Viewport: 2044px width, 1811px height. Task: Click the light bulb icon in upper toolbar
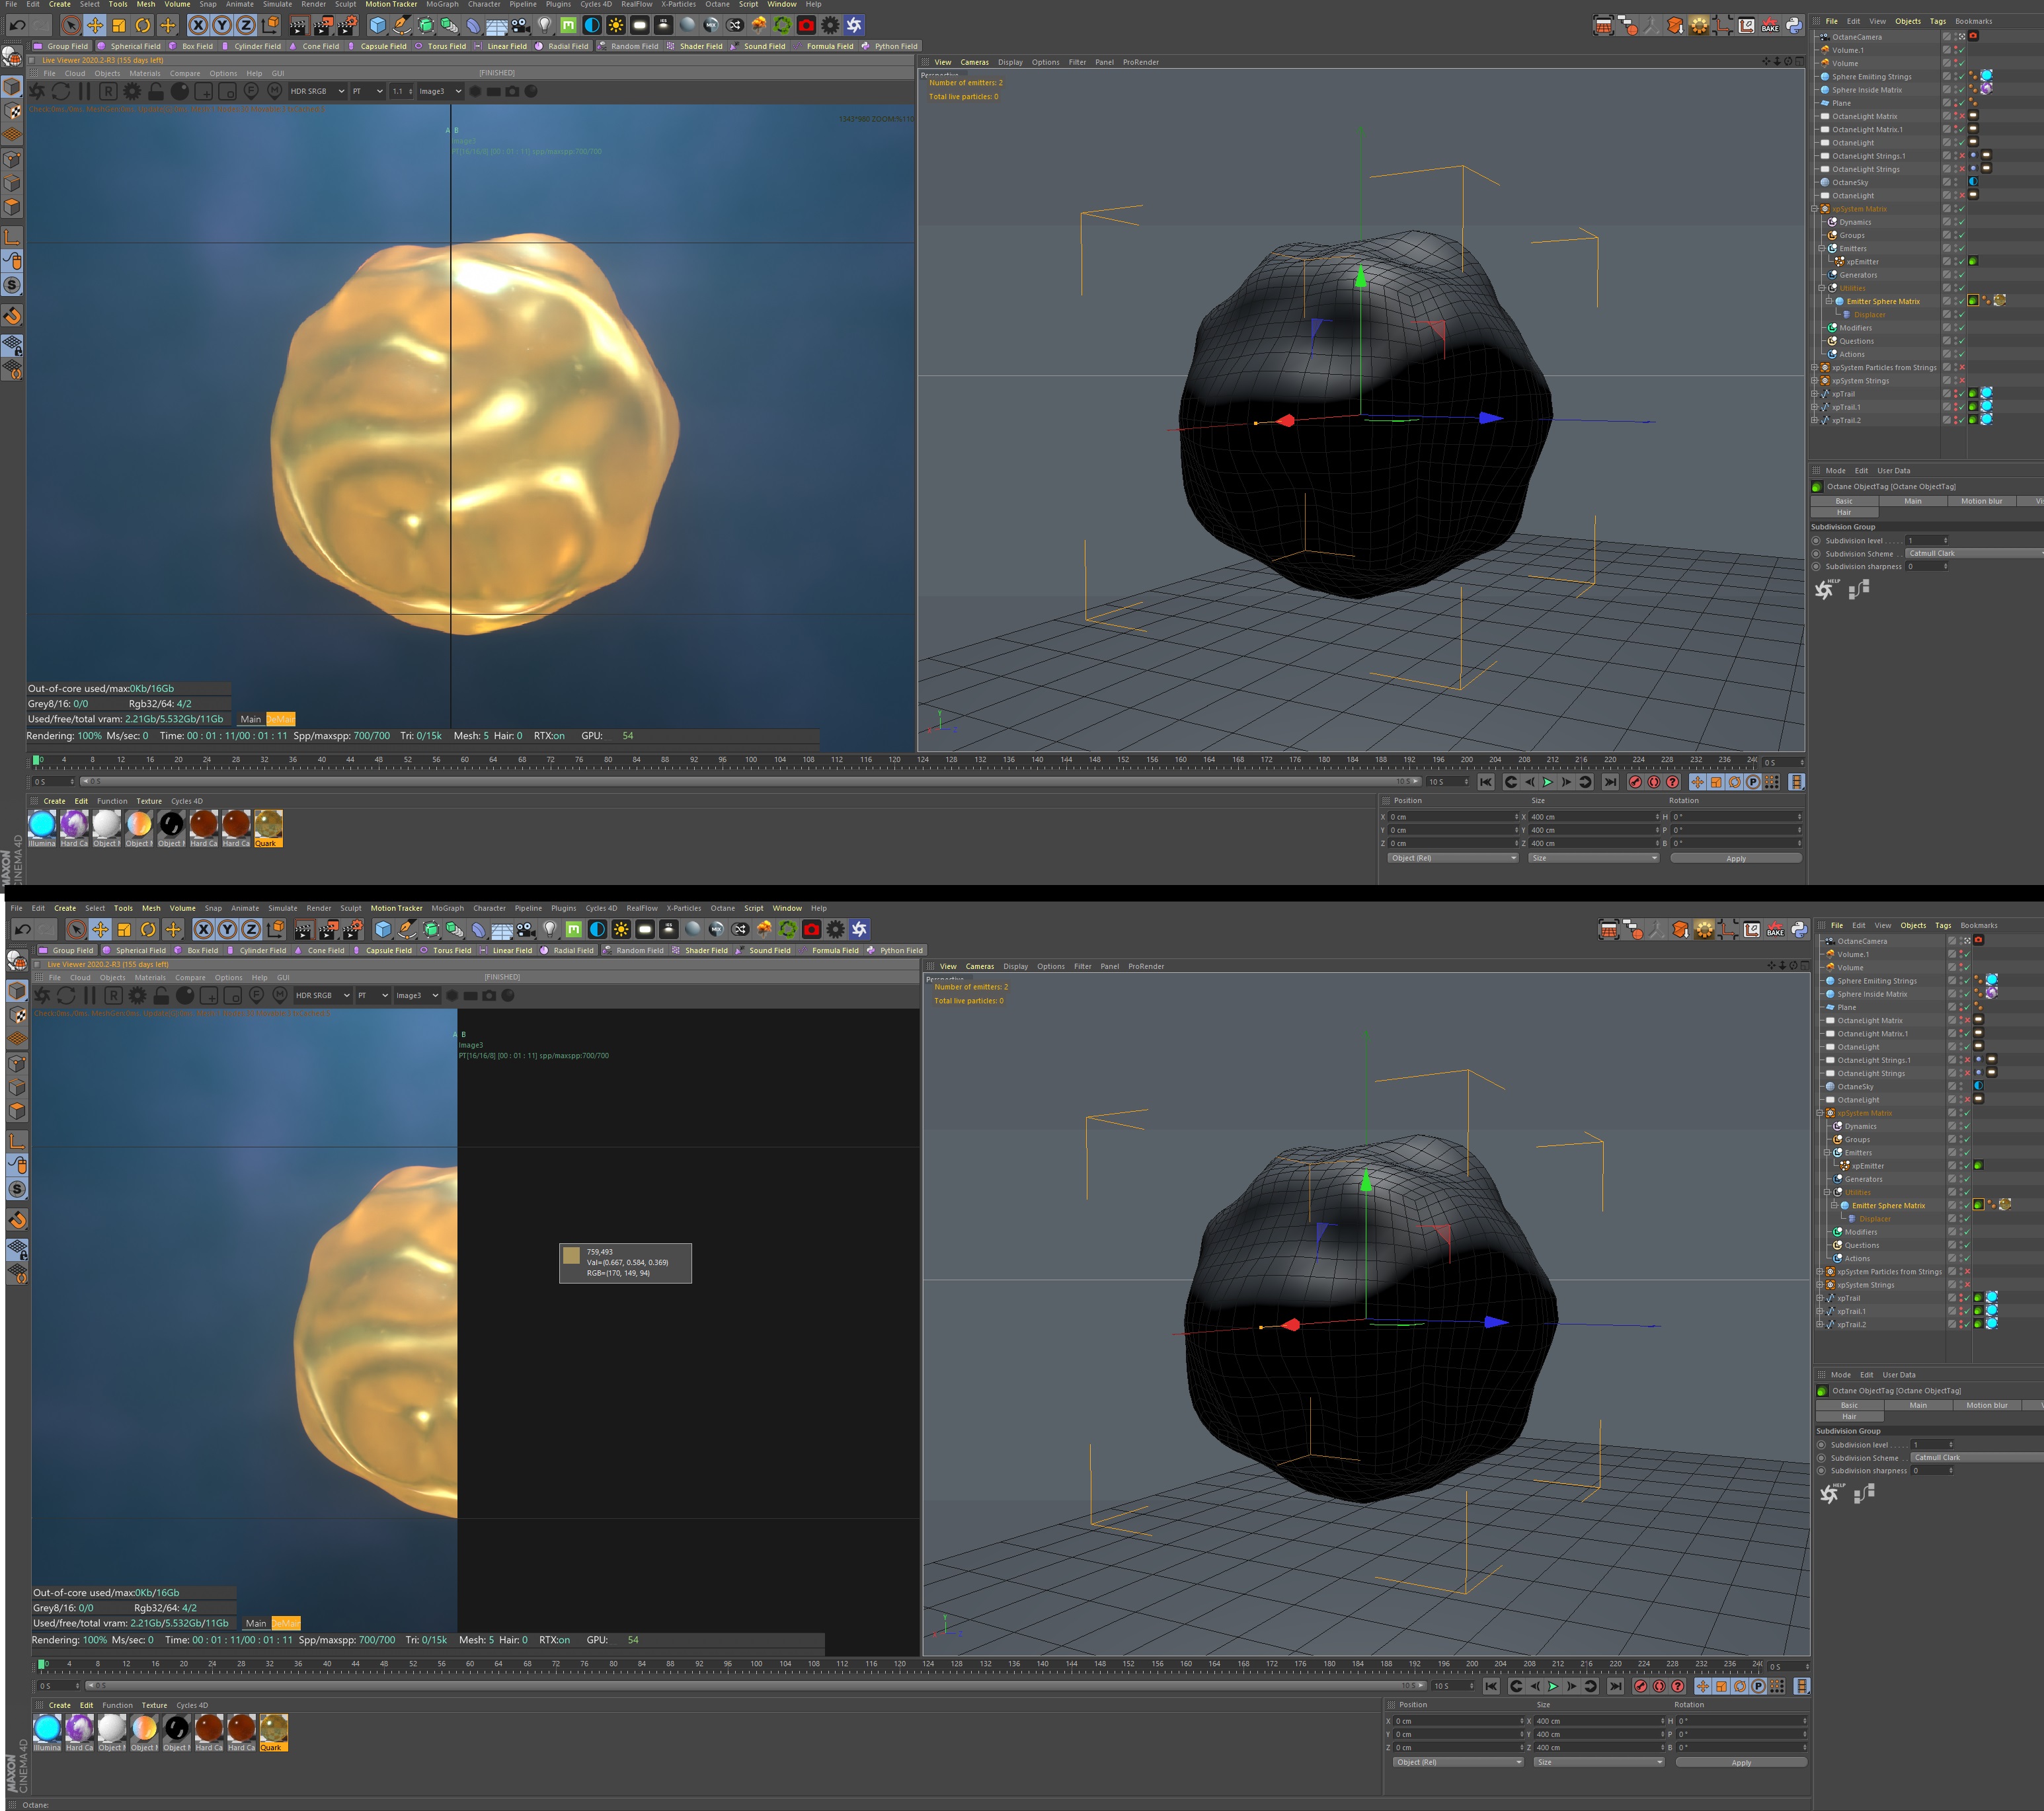545,25
